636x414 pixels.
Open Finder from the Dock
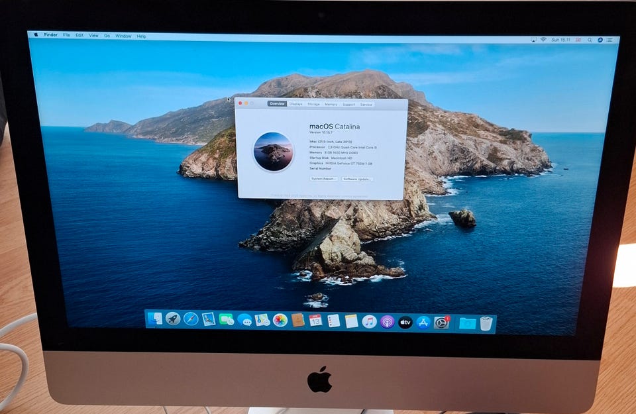(155, 319)
